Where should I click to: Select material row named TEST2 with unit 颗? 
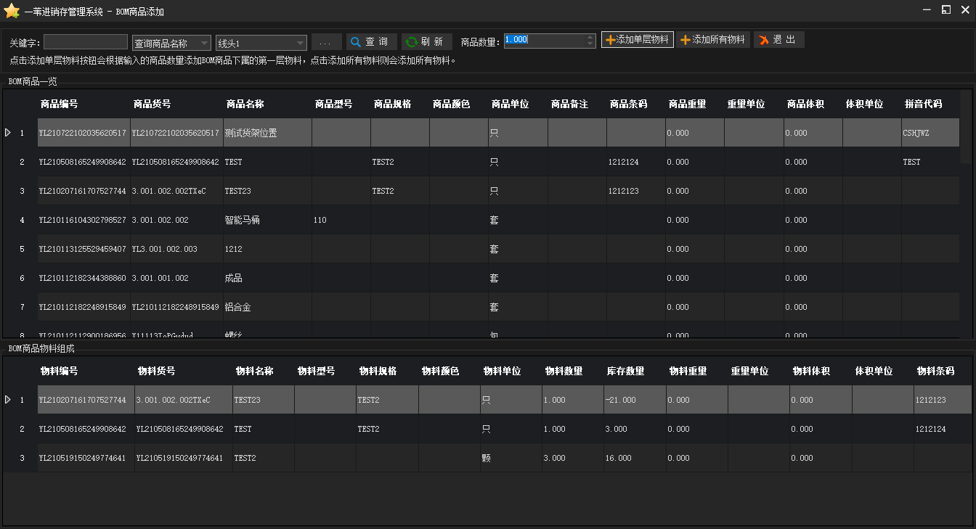pos(487,458)
